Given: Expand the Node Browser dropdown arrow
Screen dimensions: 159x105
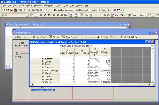Looking at the screenshot, I should click(79, 37).
